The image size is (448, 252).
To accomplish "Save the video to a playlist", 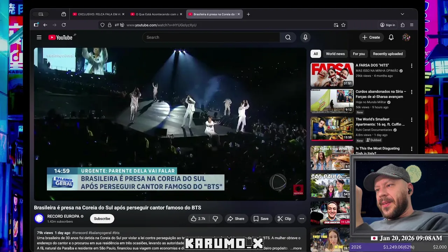I will [261, 219].
